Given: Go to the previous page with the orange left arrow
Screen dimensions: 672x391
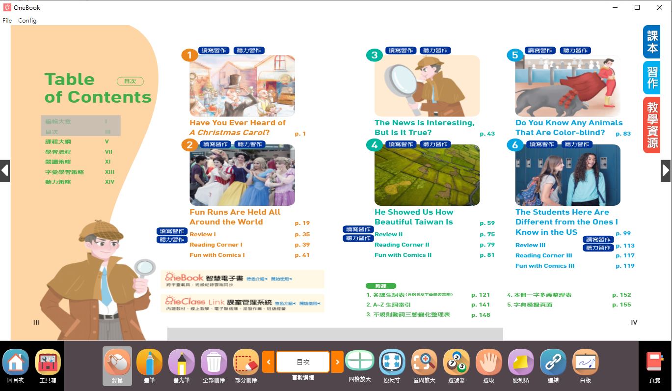Looking at the screenshot, I should pos(269,362).
